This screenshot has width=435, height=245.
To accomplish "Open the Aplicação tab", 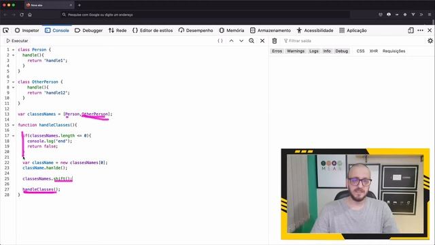I will point(353,30).
